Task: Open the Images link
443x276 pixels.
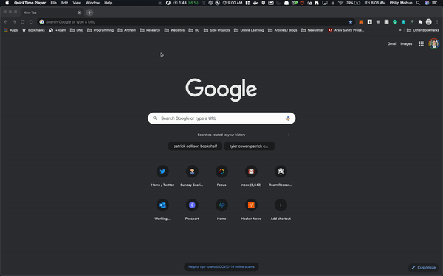Action: click(406, 43)
